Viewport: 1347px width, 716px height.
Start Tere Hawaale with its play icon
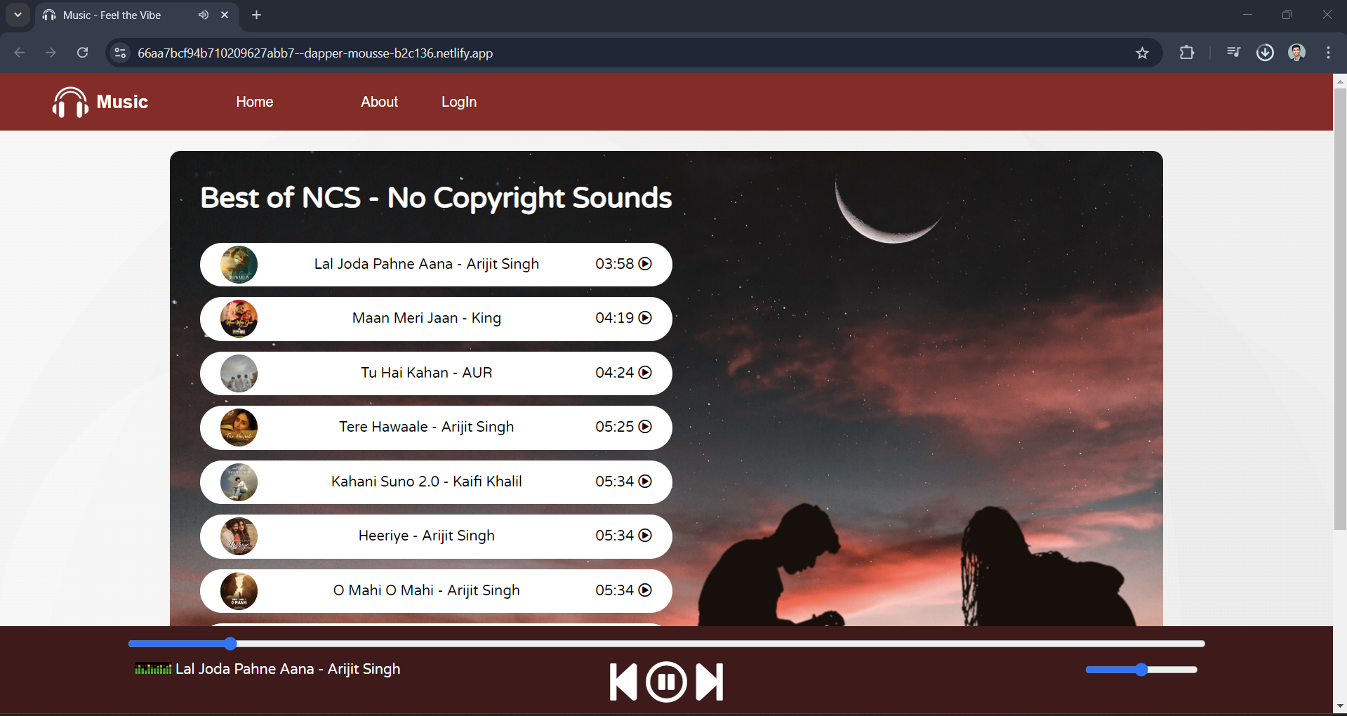[645, 427]
